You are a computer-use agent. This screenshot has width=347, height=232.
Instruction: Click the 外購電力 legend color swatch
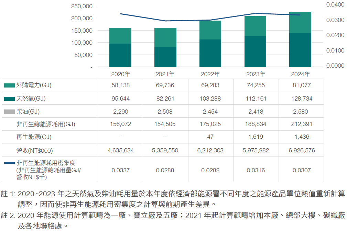click(9, 85)
